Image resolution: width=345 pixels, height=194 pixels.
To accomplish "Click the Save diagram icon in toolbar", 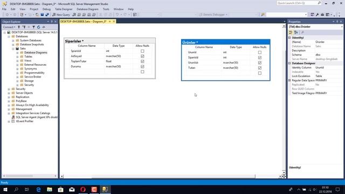I will tap(42, 15).
